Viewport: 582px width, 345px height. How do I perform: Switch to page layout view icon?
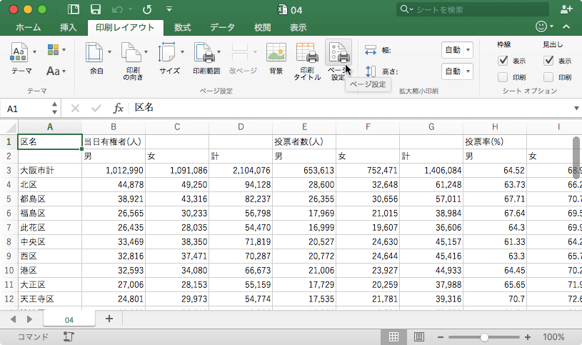point(419,337)
